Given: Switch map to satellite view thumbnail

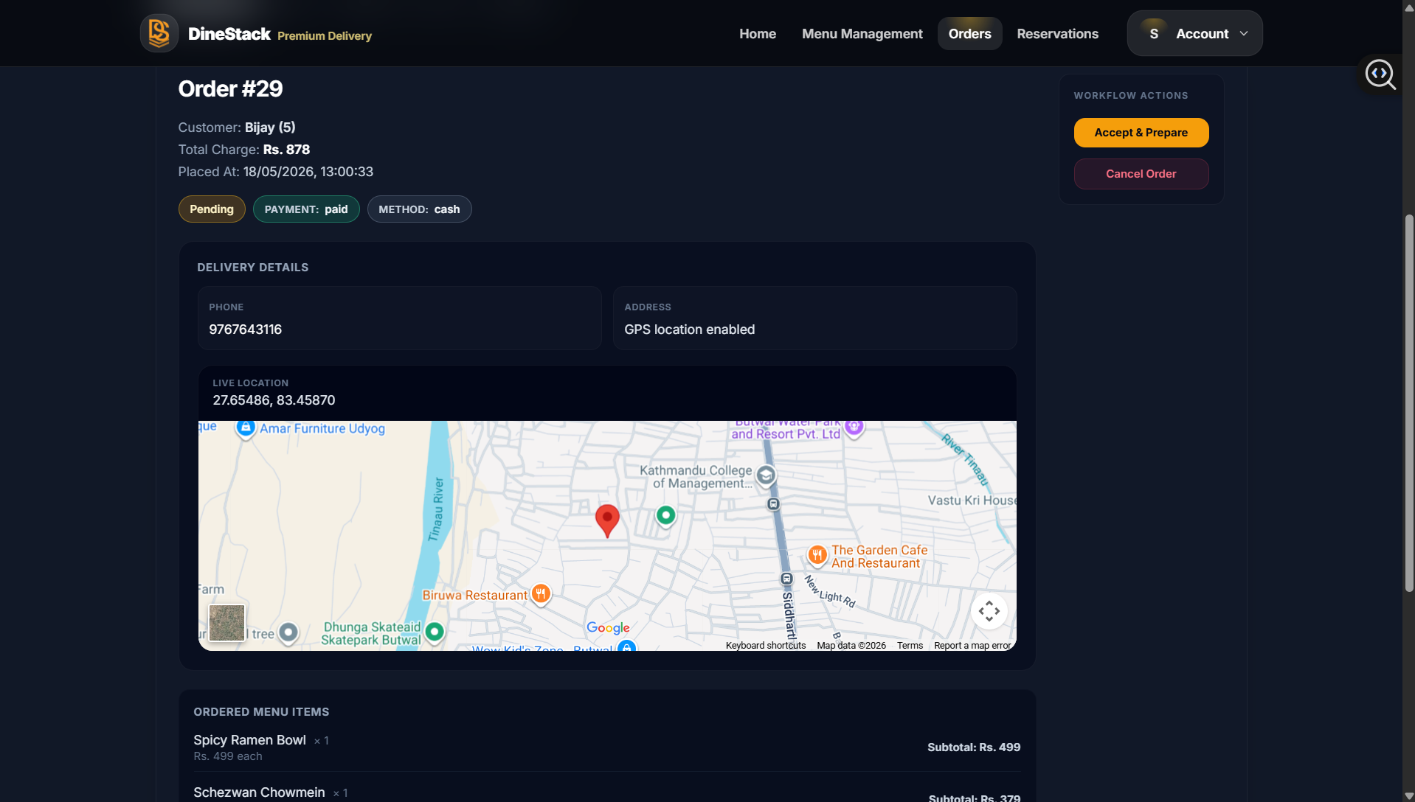Looking at the screenshot, I should pyautogui.click(x=226, y=623).
